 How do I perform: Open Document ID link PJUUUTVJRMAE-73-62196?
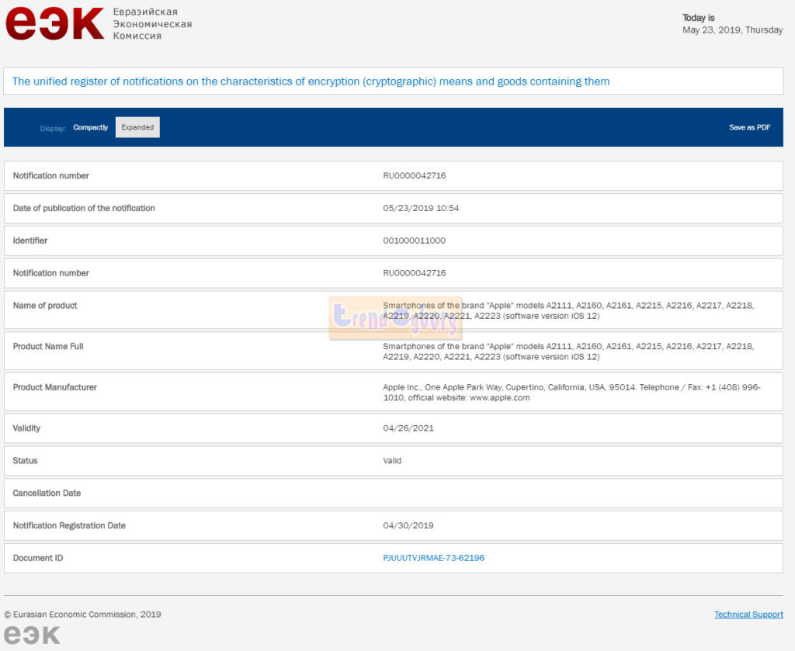coord(433,558)
